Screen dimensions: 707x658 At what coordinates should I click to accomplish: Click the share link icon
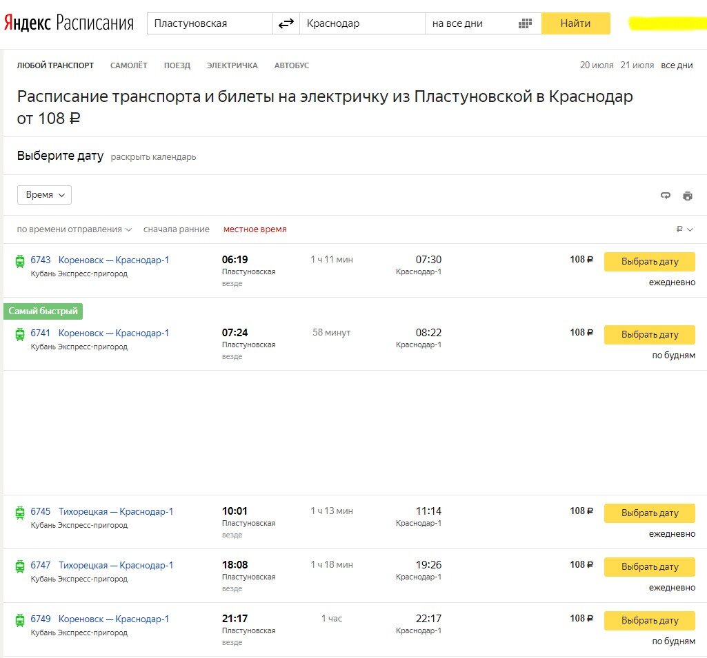[666, 196]
